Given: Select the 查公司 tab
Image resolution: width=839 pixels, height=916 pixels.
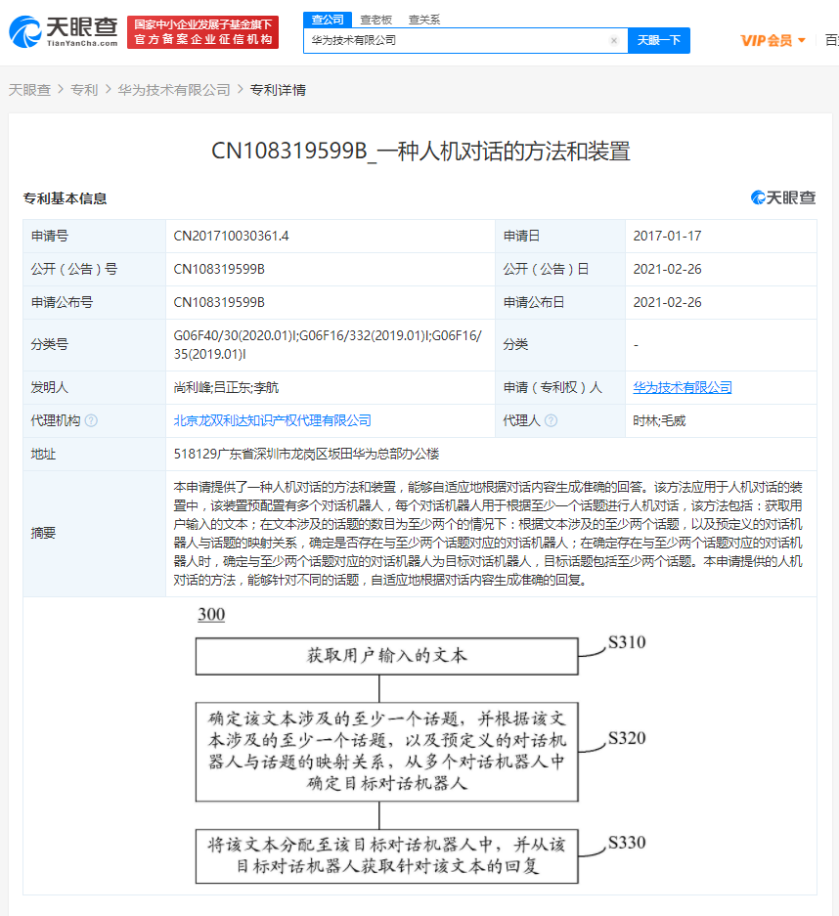Looking at the screenshot, I should click(x=328, y=20).
